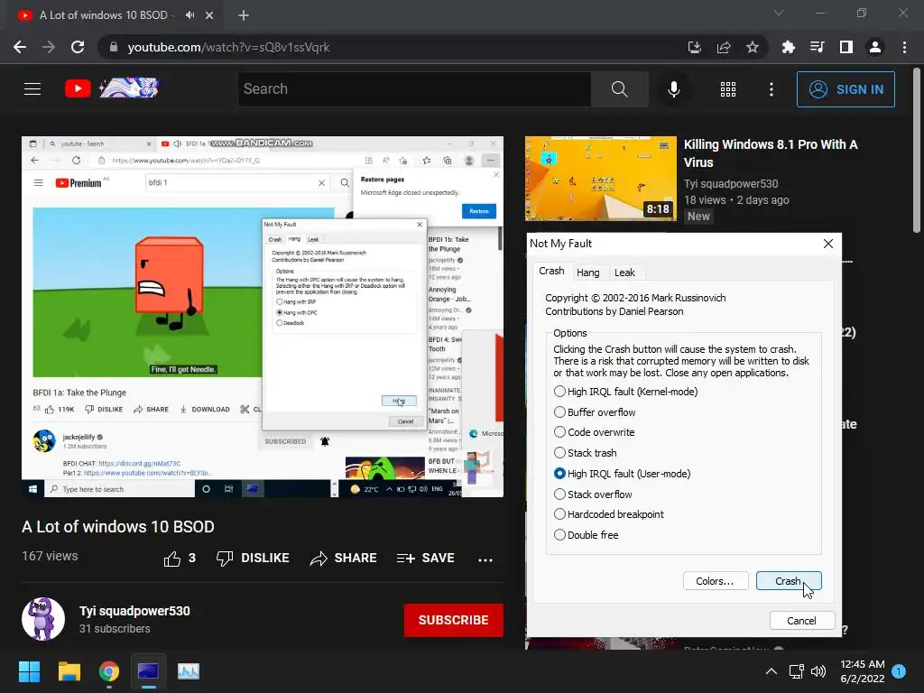This screenshot has height=693, width=924.
Task: Select the Double free option
Action: pyautogui.click(x=587, y=534)
